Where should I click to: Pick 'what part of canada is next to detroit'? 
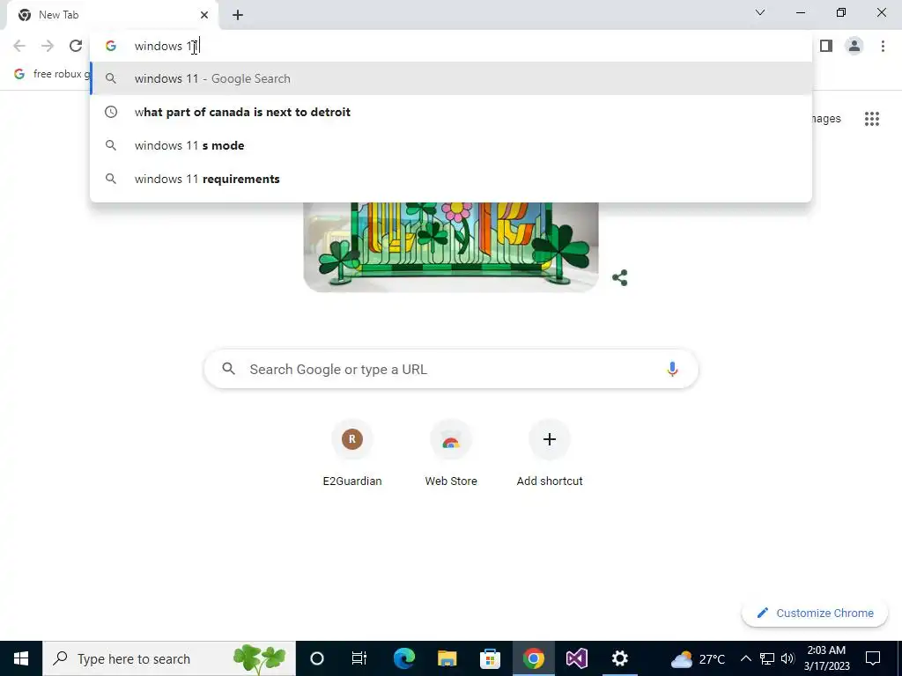tap(451, 112)
